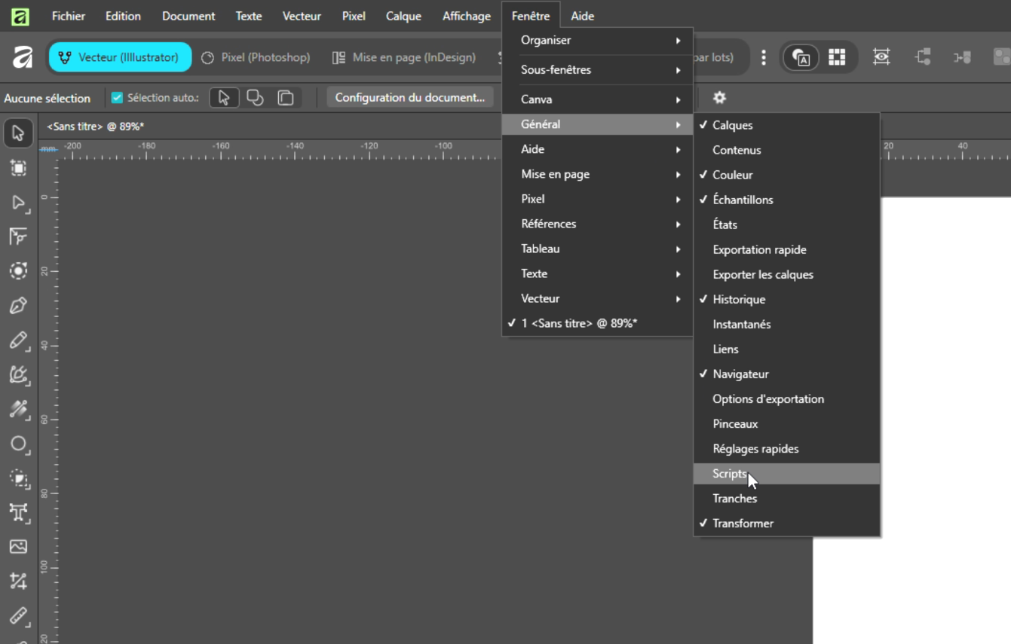Open the grid view icon in top toolbar

coord(837,57)
